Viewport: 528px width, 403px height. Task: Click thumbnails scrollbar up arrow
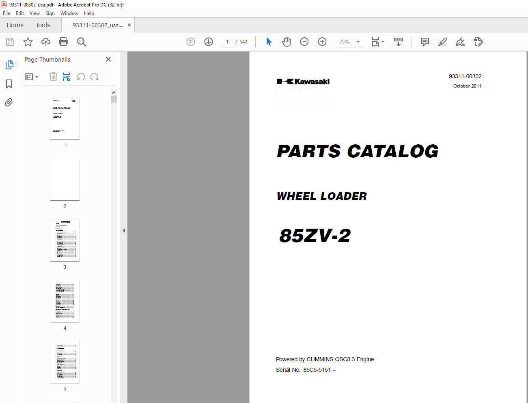coord(114,92)
